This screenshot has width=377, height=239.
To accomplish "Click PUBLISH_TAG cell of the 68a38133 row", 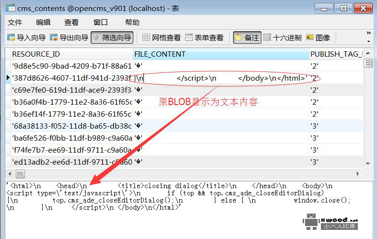I will (x=336, y=126).
